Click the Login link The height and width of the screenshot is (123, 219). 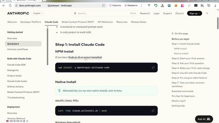tap(156, 13)
